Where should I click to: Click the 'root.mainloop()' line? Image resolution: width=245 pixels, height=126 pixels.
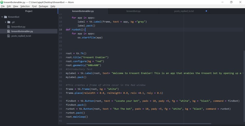[77, 117]
